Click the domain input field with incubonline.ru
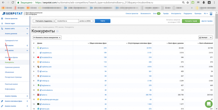 tap(67, 21)
